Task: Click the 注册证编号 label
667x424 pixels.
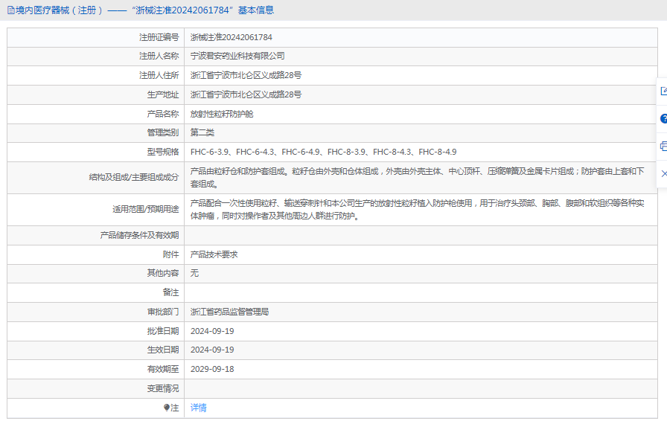Action: 159,37
